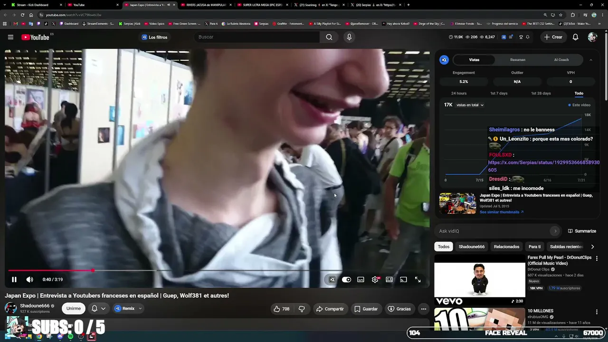Open the account avatar menu

click(x=592, y=37)
